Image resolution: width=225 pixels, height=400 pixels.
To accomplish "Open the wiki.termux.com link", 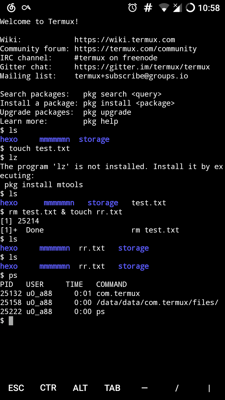I will (x=124, y=40).
